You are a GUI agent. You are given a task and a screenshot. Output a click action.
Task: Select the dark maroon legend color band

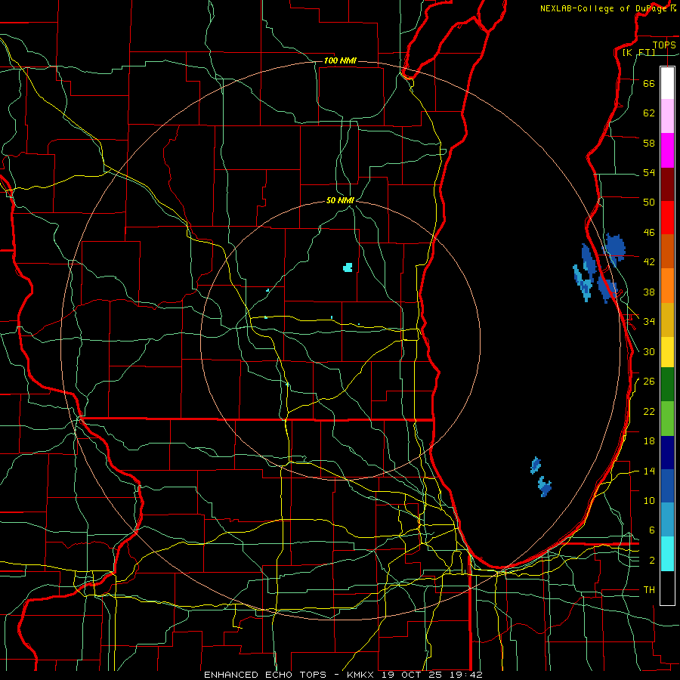pos(667,184)
